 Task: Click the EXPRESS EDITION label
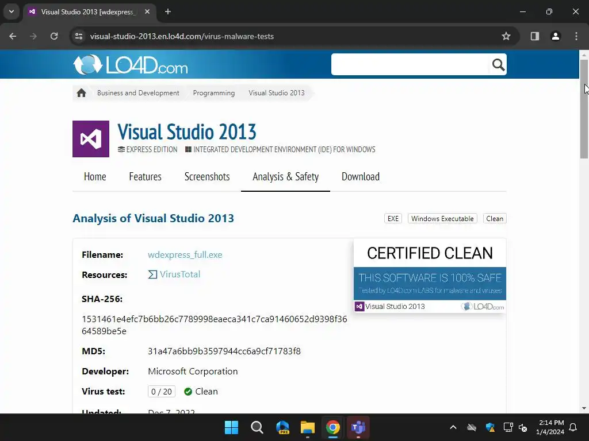coord(152,150)
